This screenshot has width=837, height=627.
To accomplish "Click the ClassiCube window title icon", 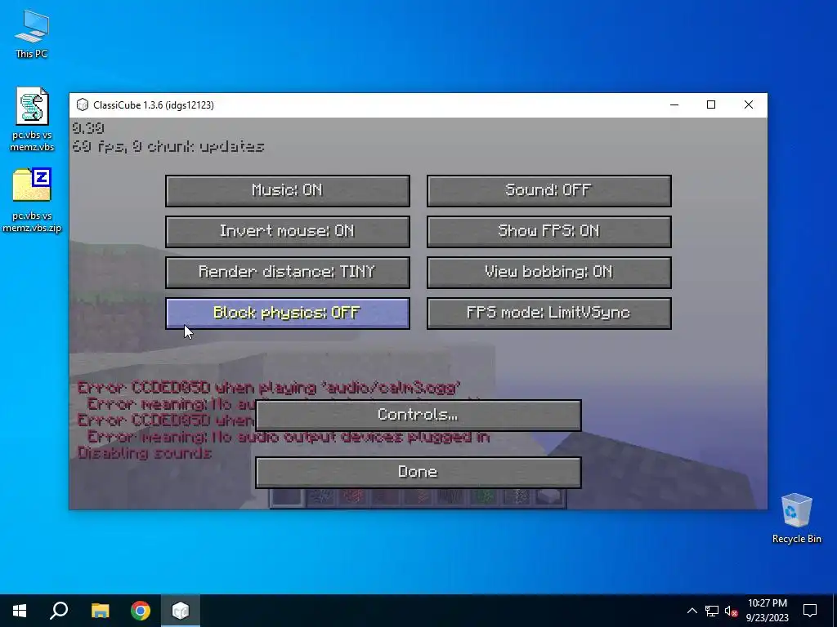I will 83,105.
